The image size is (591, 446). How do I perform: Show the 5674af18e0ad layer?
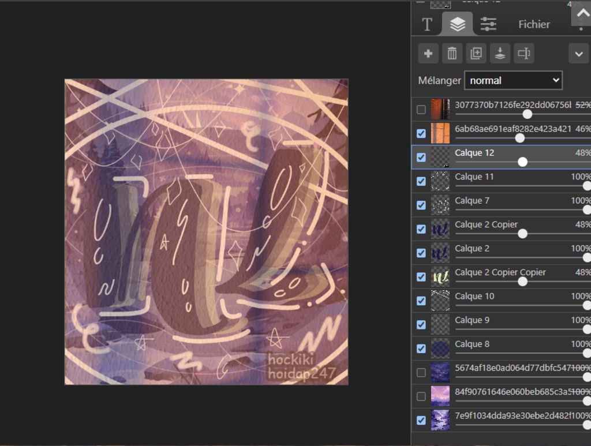pos(421,373)
